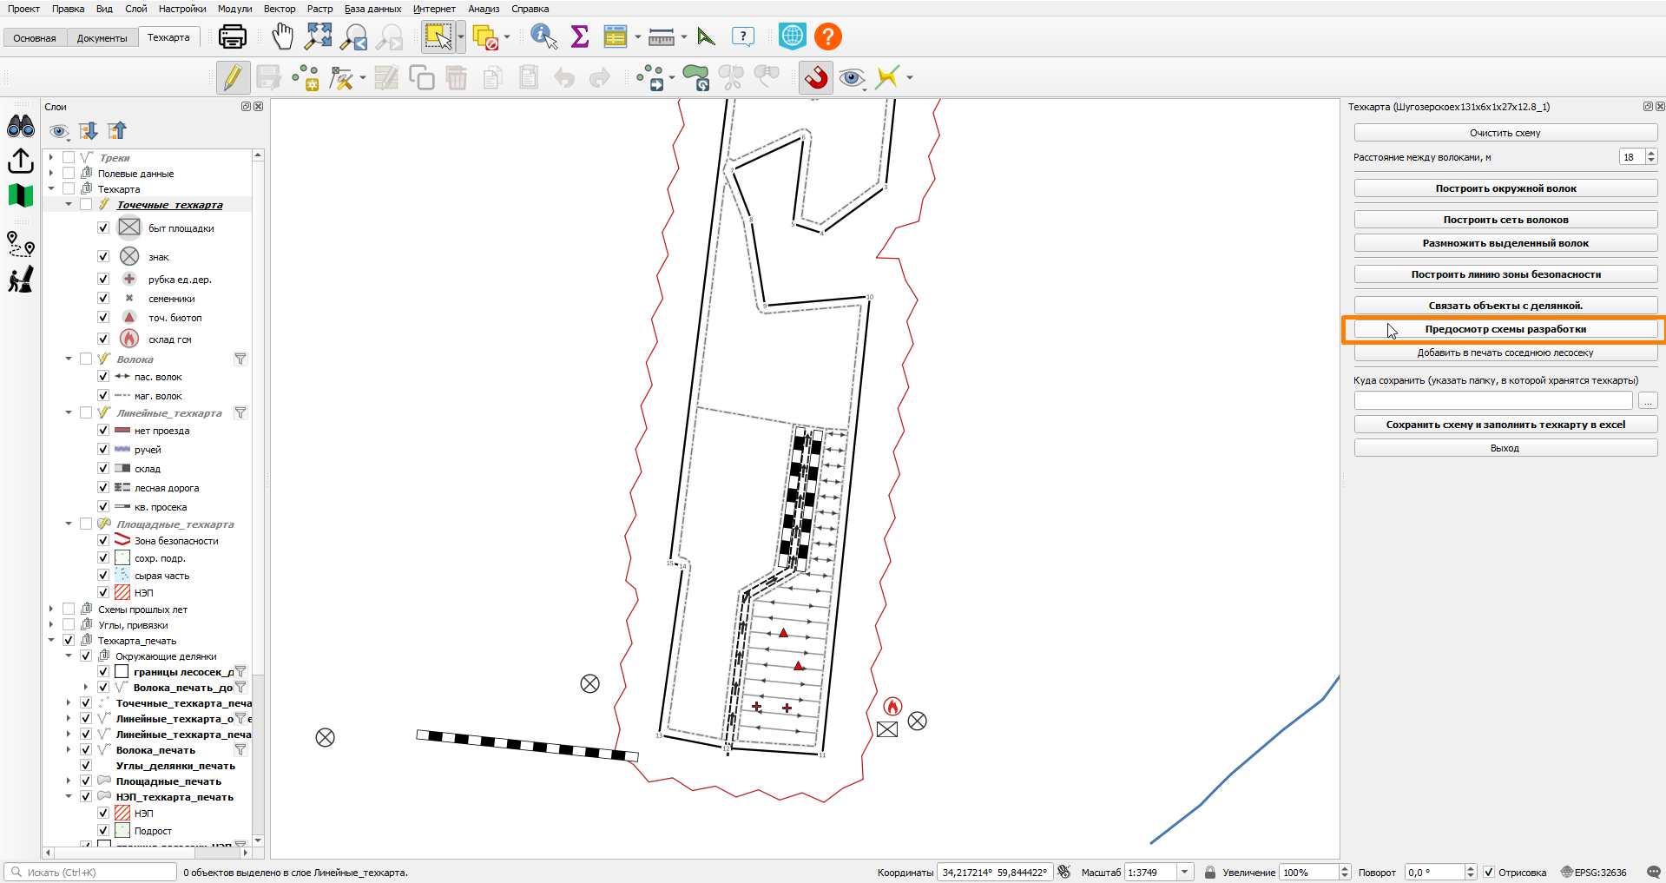
Task: Open the Measure tool dropdown arrow
Action: tap(684, 36)
